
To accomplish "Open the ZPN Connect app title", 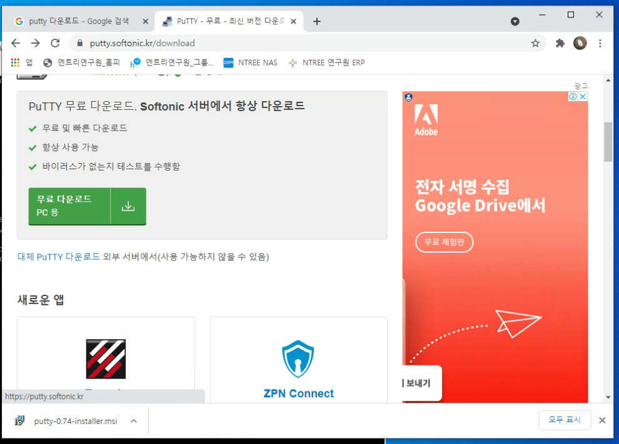I will (298, 393).
